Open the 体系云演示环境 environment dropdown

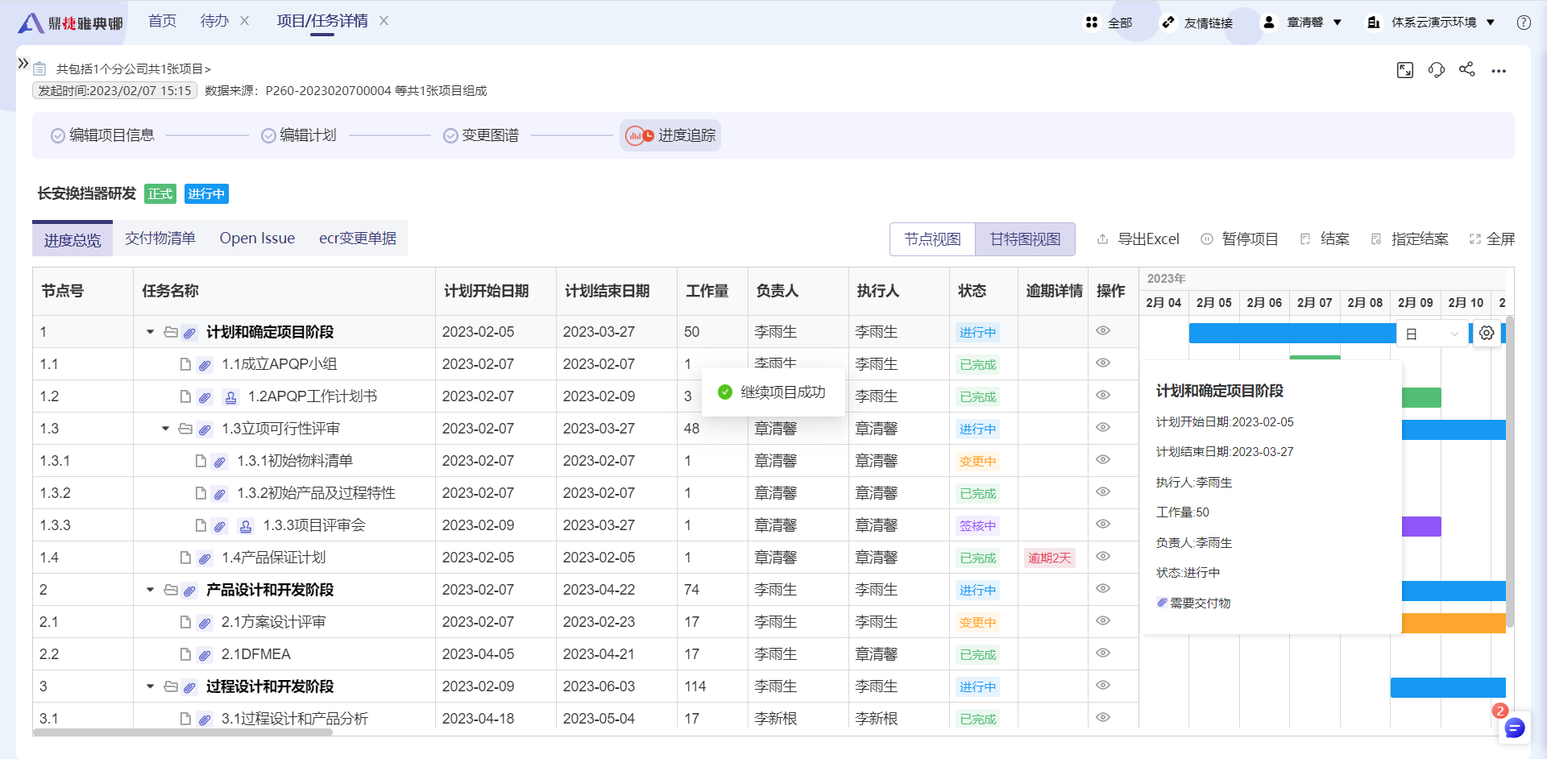point(1432,23)
